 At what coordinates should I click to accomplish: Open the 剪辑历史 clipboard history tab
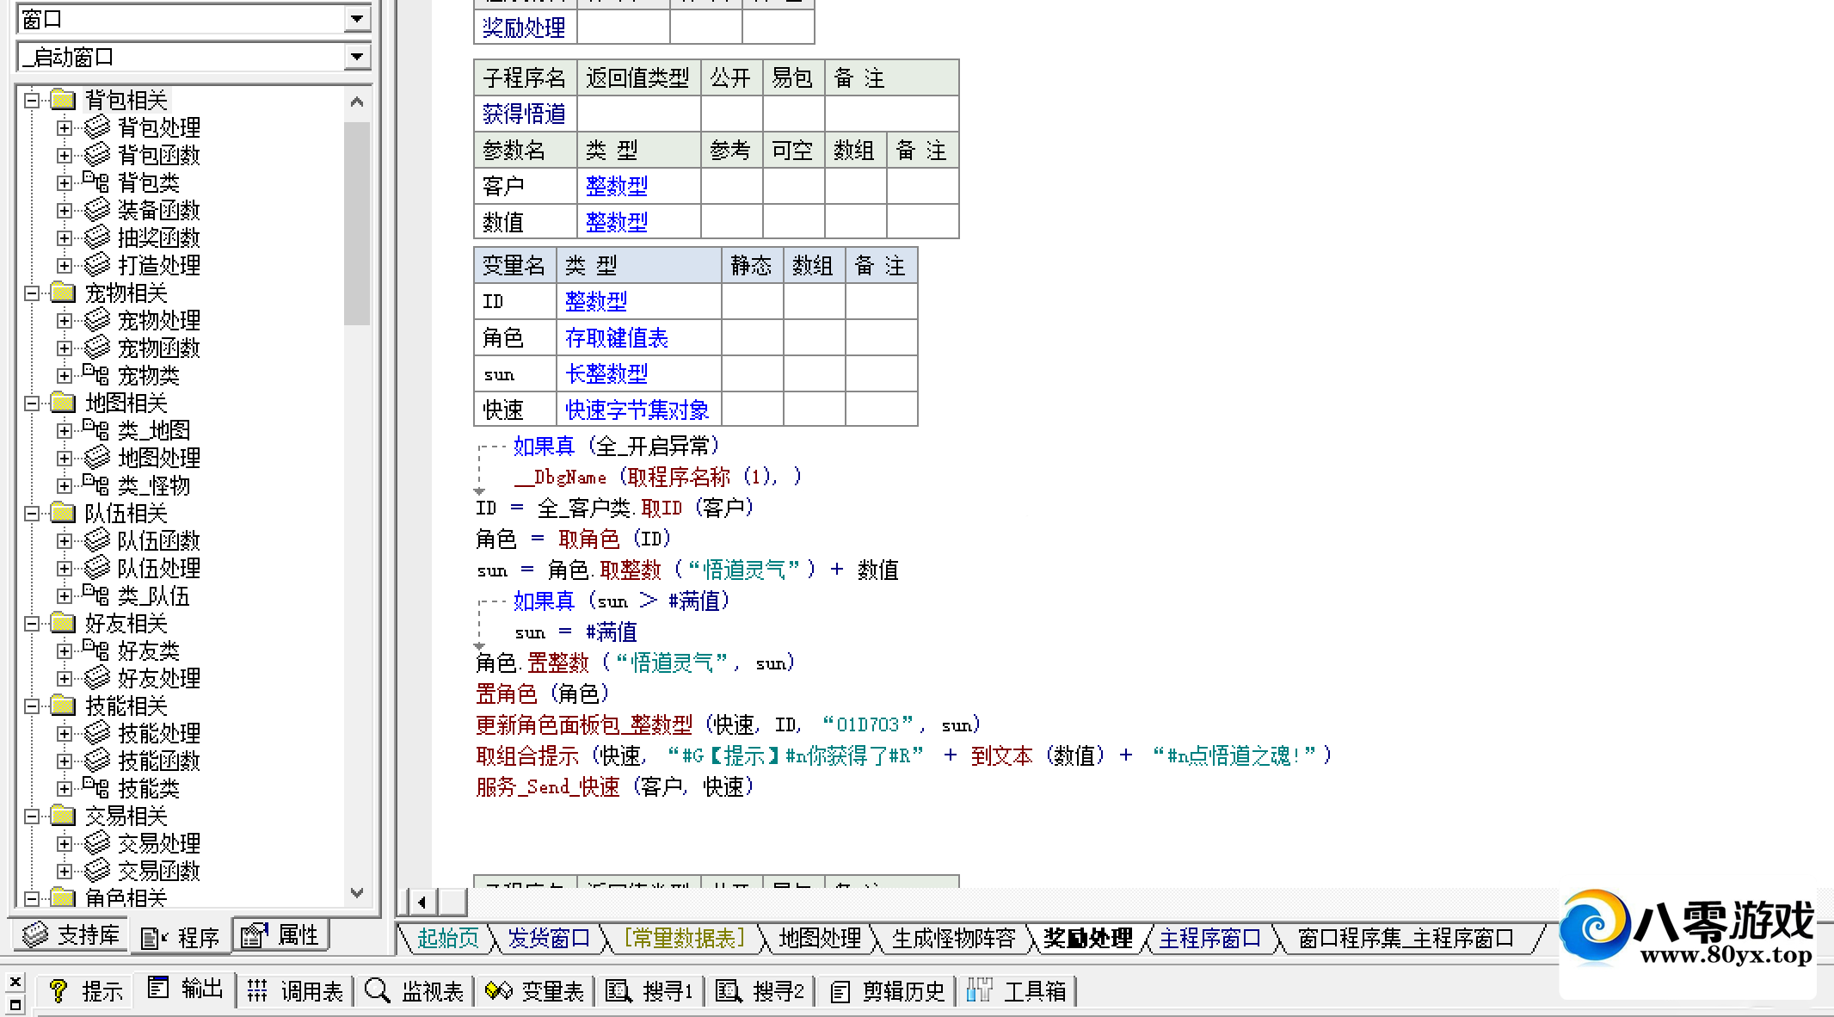pyautogui.click(x=888, y=991)
